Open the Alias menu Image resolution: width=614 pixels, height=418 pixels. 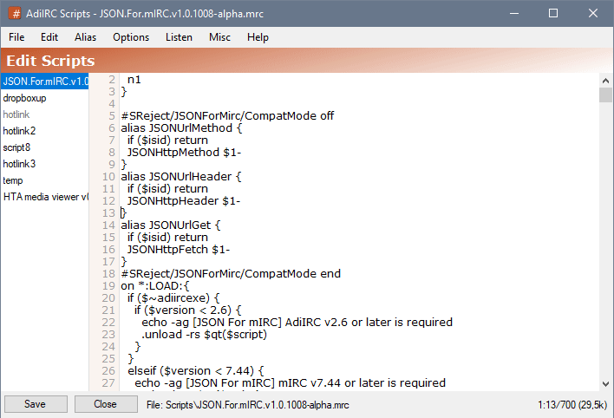tap(85, 37)
